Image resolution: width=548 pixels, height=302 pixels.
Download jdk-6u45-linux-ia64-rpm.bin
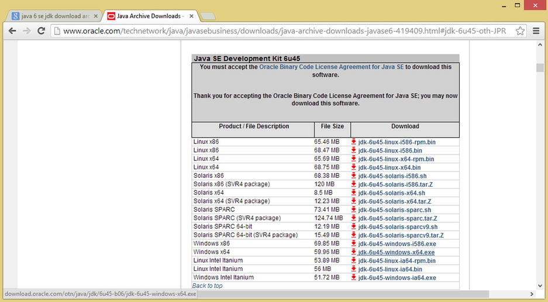point(397,260)
